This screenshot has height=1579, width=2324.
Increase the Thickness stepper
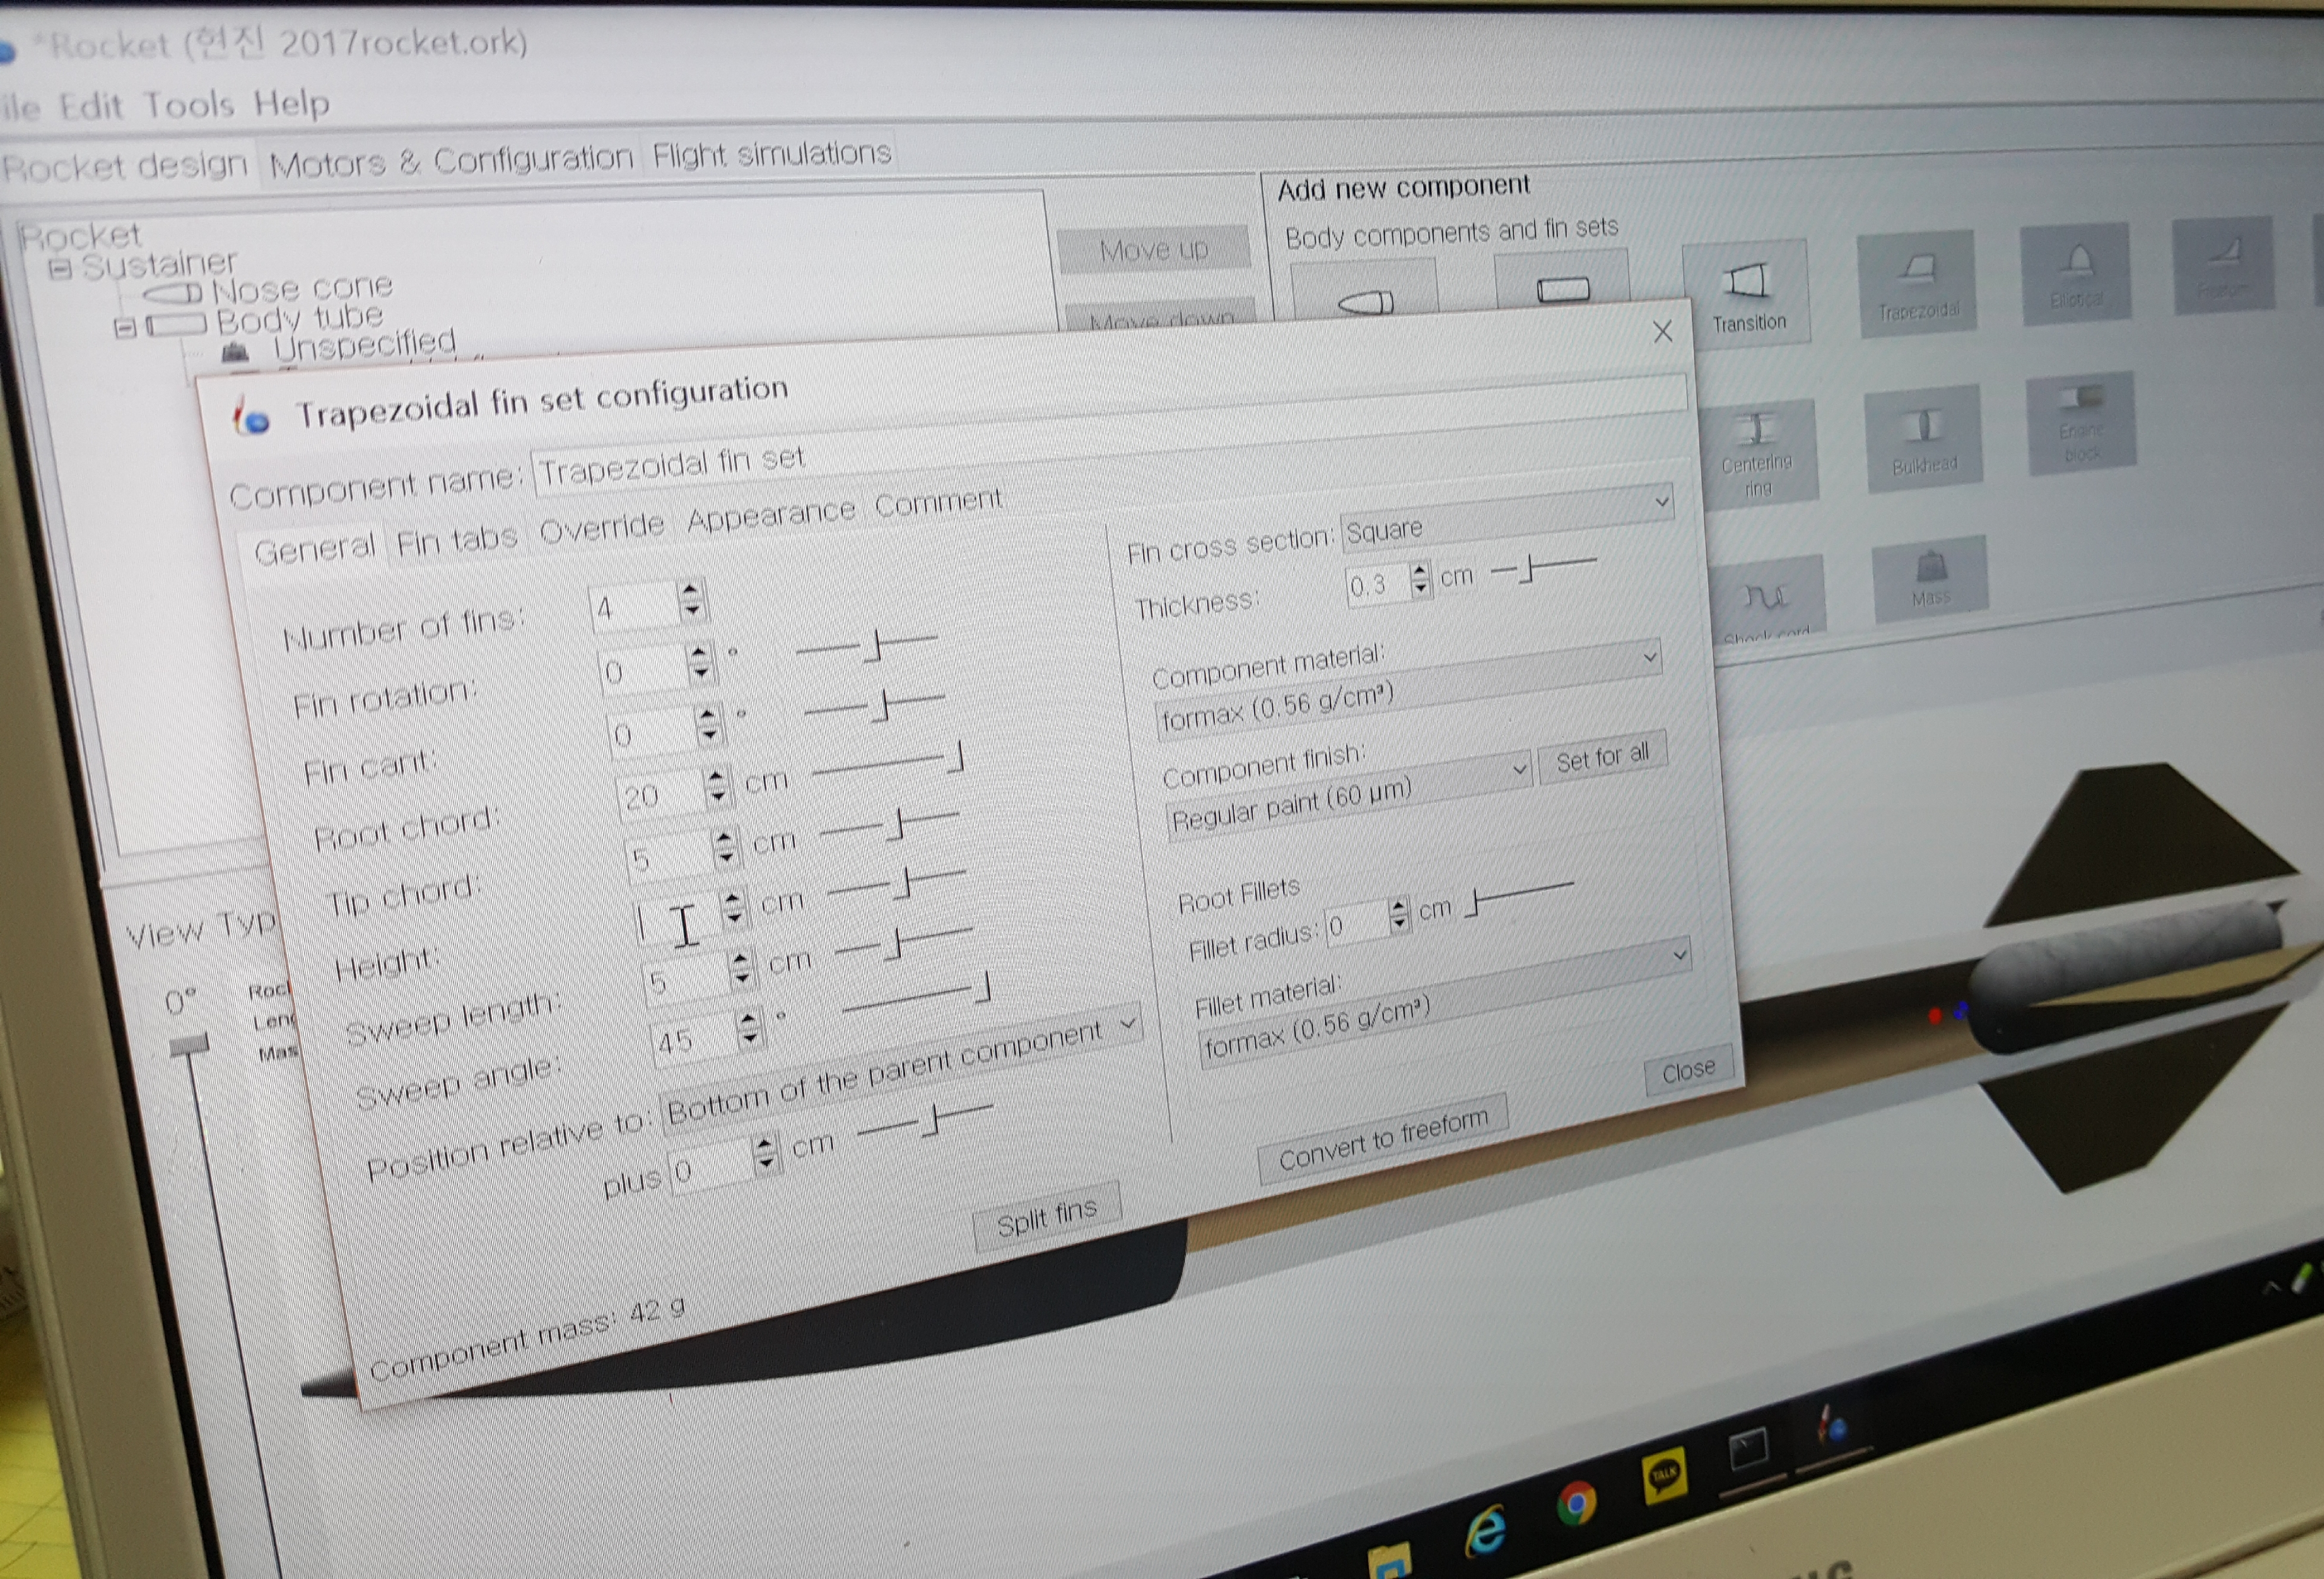1419,571
